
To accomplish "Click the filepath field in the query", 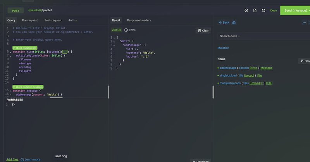I will pos(25,71).
